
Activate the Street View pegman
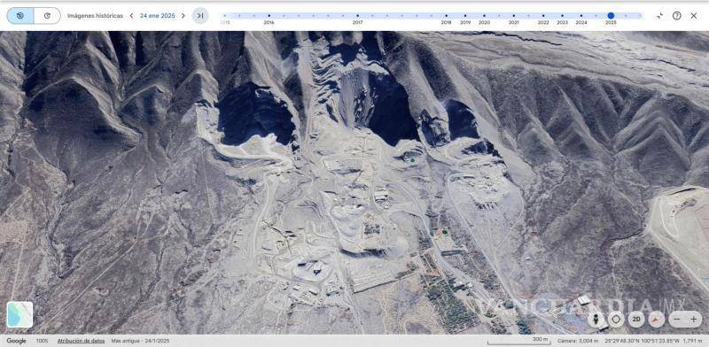[x=596, y=320]
